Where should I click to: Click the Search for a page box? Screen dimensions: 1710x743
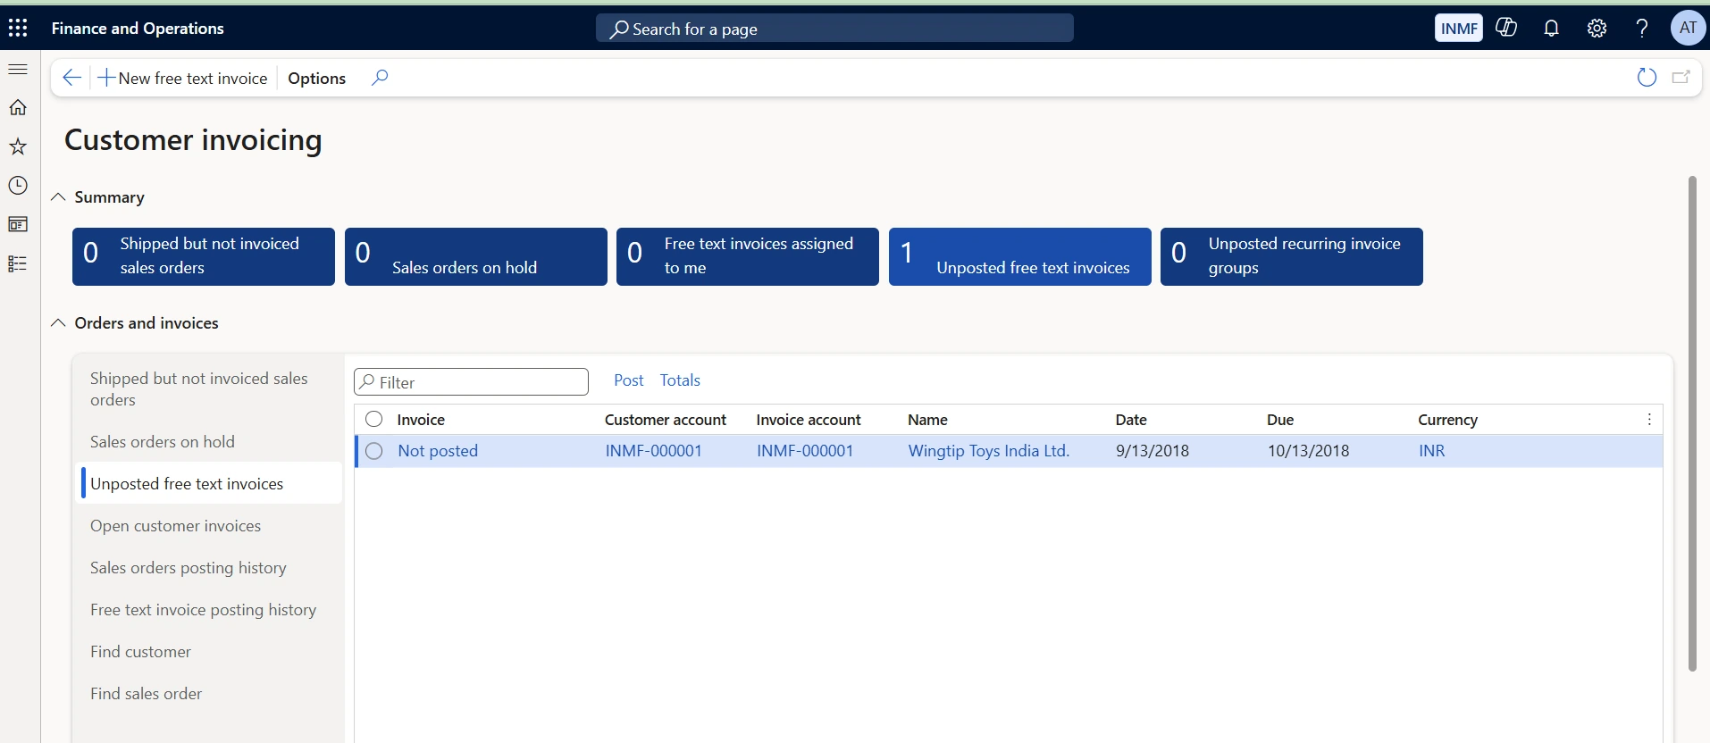coord(834,28)
